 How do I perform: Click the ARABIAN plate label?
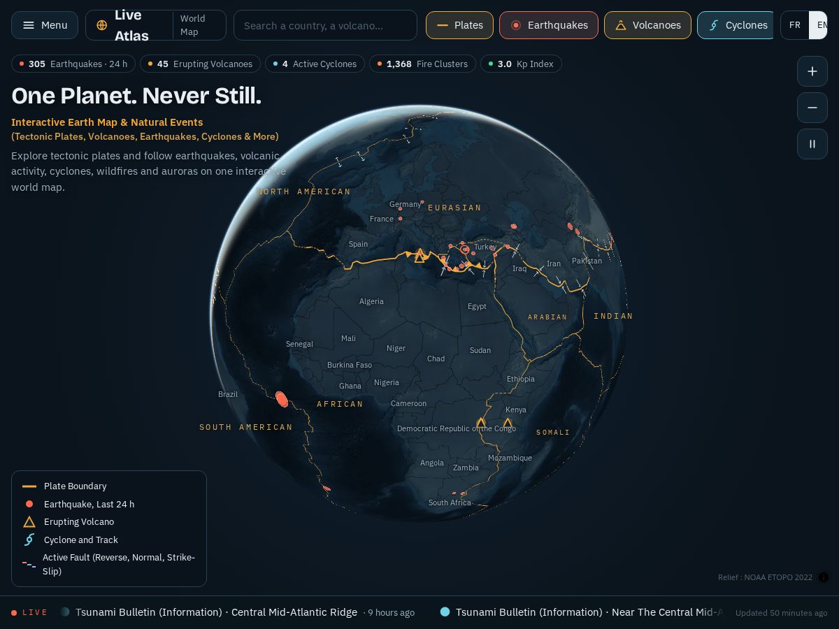[x=547, y=317]
